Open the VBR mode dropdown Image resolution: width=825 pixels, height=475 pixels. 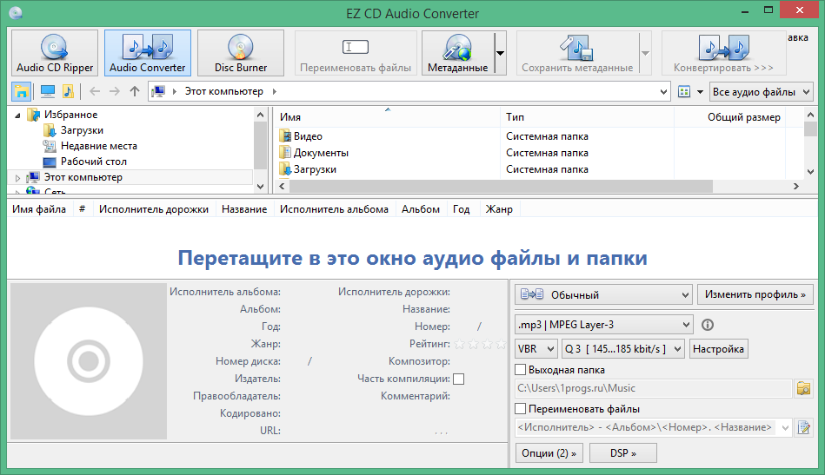click(x=536, y=349)
